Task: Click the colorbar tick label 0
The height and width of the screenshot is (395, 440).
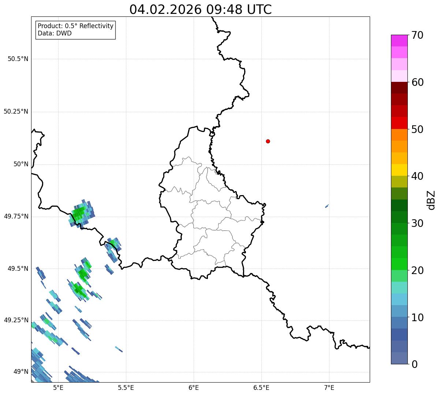Action: pos(414,364)
